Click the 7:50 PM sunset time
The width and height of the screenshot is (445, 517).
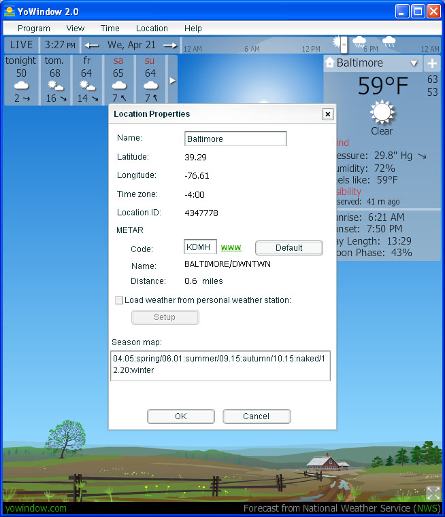point(384,228)
